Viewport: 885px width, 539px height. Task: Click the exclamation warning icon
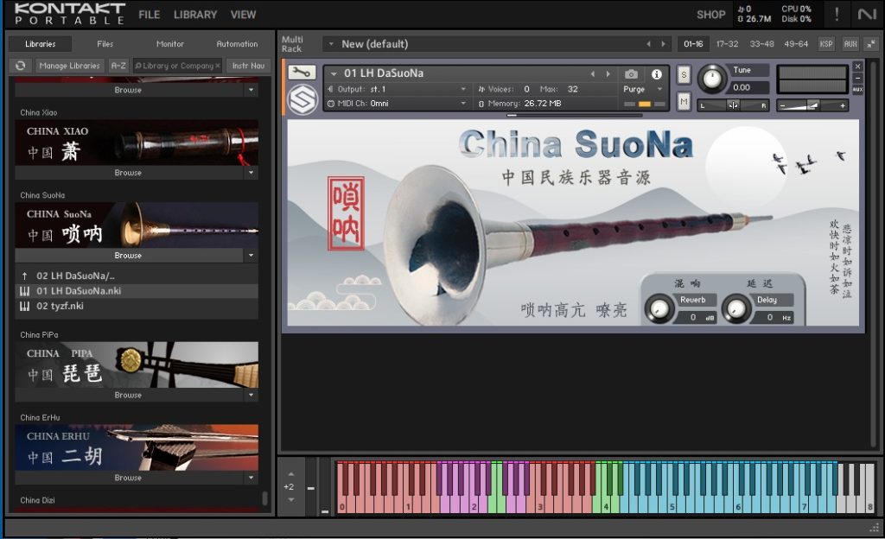coord(837,14)
